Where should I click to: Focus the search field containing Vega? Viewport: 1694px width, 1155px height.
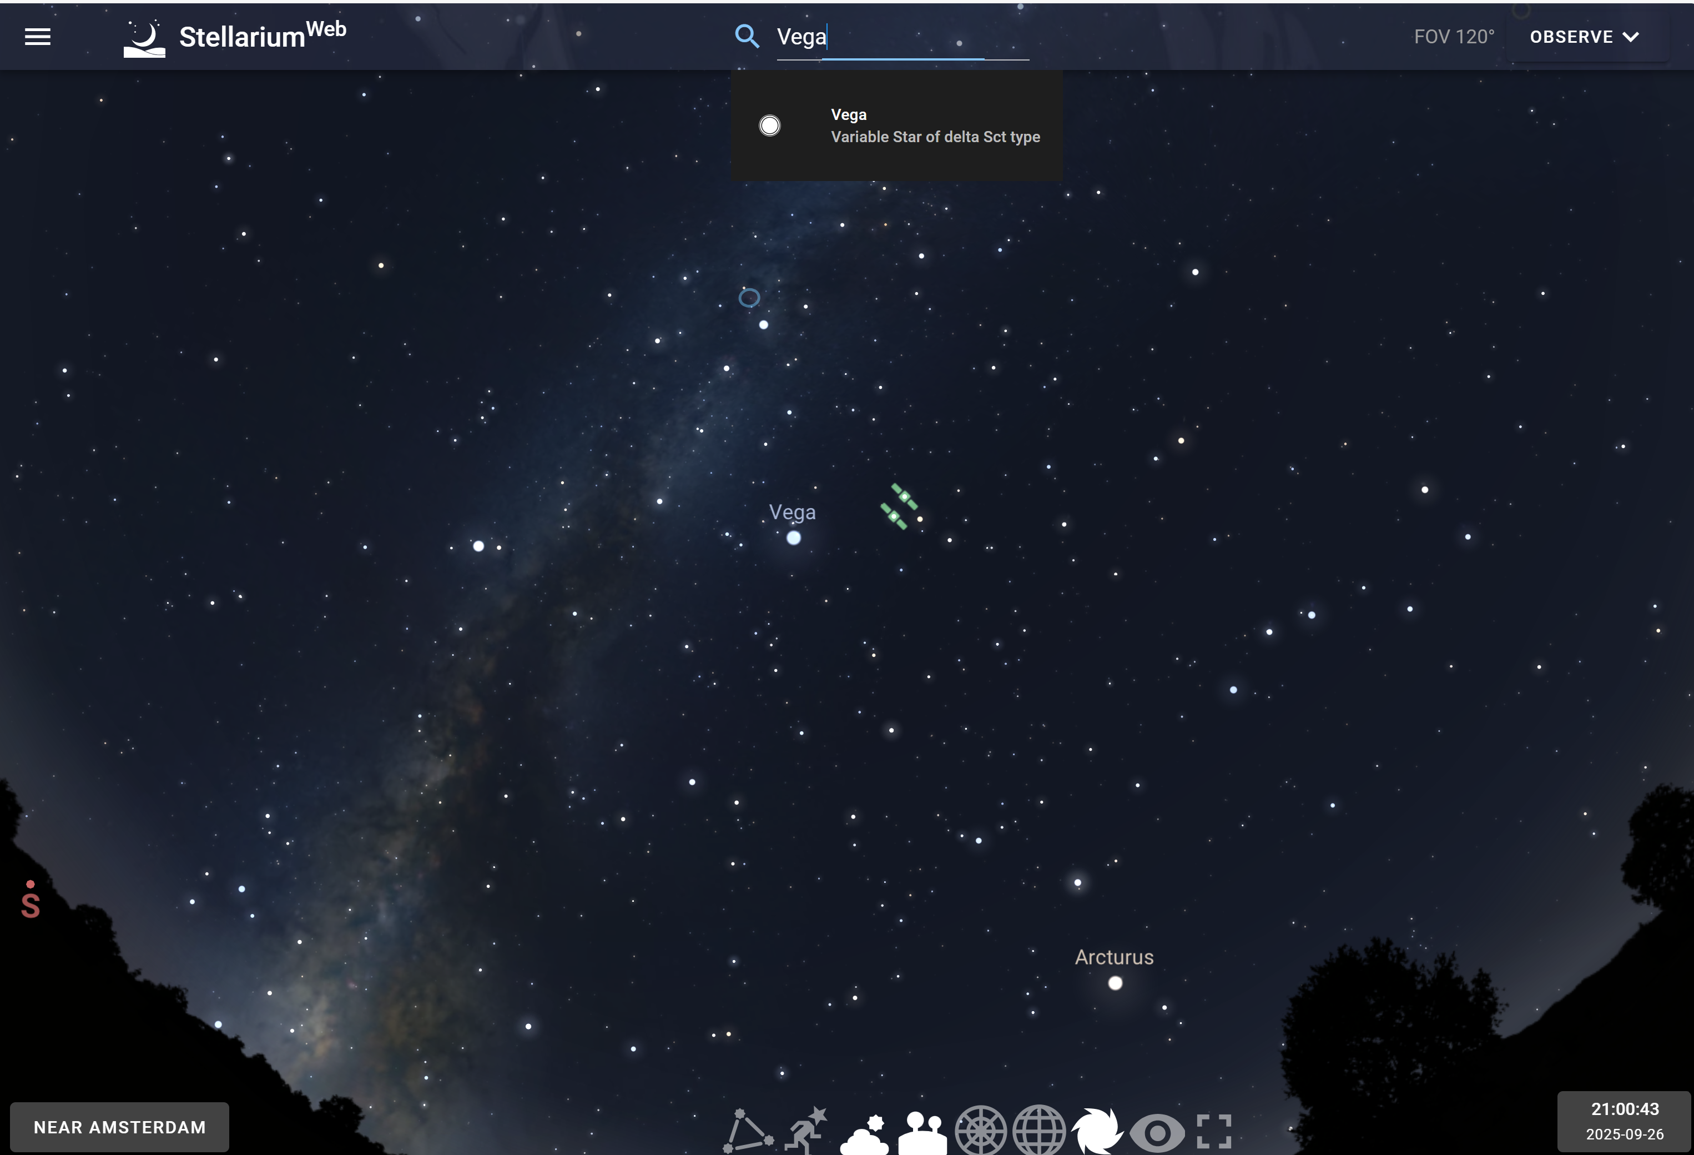903,37
